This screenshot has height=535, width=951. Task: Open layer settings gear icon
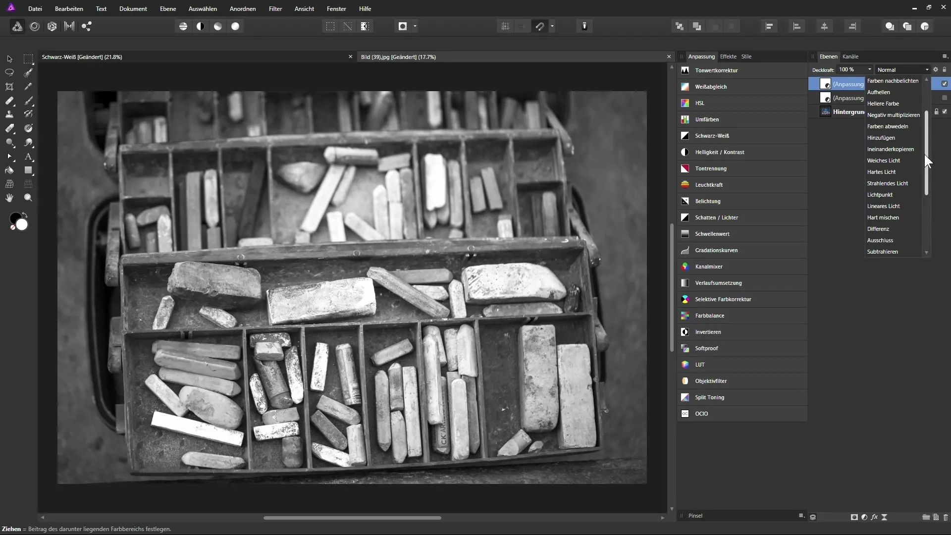point(936,70)
